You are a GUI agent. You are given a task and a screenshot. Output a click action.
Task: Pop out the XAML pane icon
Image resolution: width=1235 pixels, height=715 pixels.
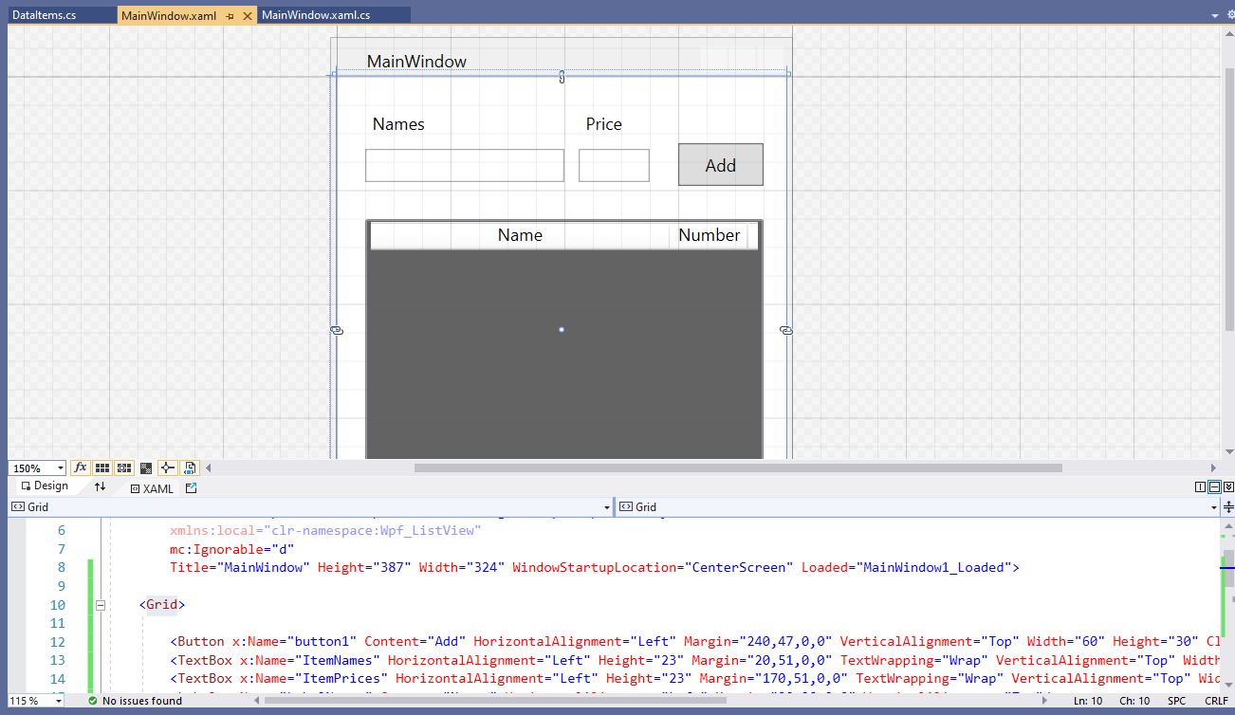191,488
